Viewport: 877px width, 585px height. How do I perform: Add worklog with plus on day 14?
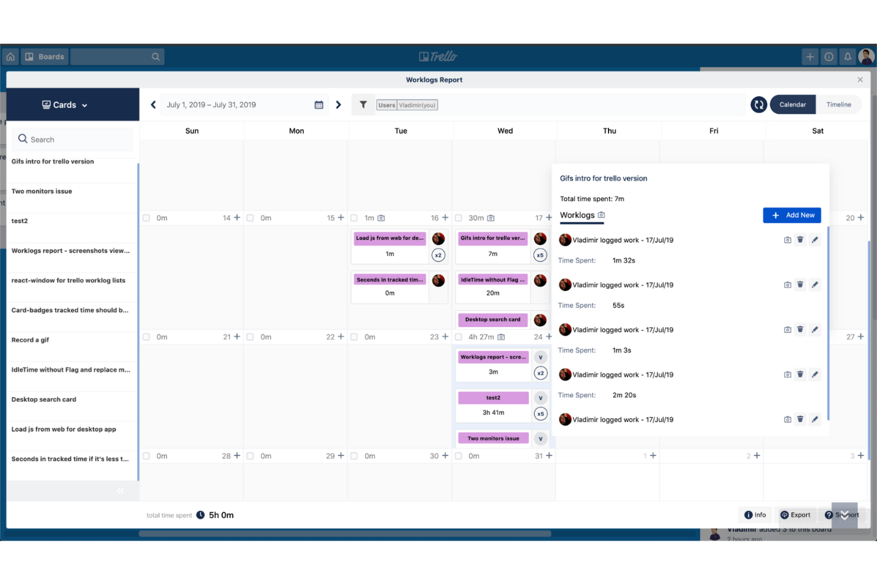(237, 218)
